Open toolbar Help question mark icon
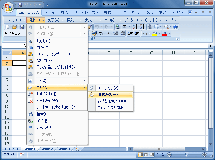Image resolution: width=215 pixels, height=160 pixels. (x=176, y=27)
